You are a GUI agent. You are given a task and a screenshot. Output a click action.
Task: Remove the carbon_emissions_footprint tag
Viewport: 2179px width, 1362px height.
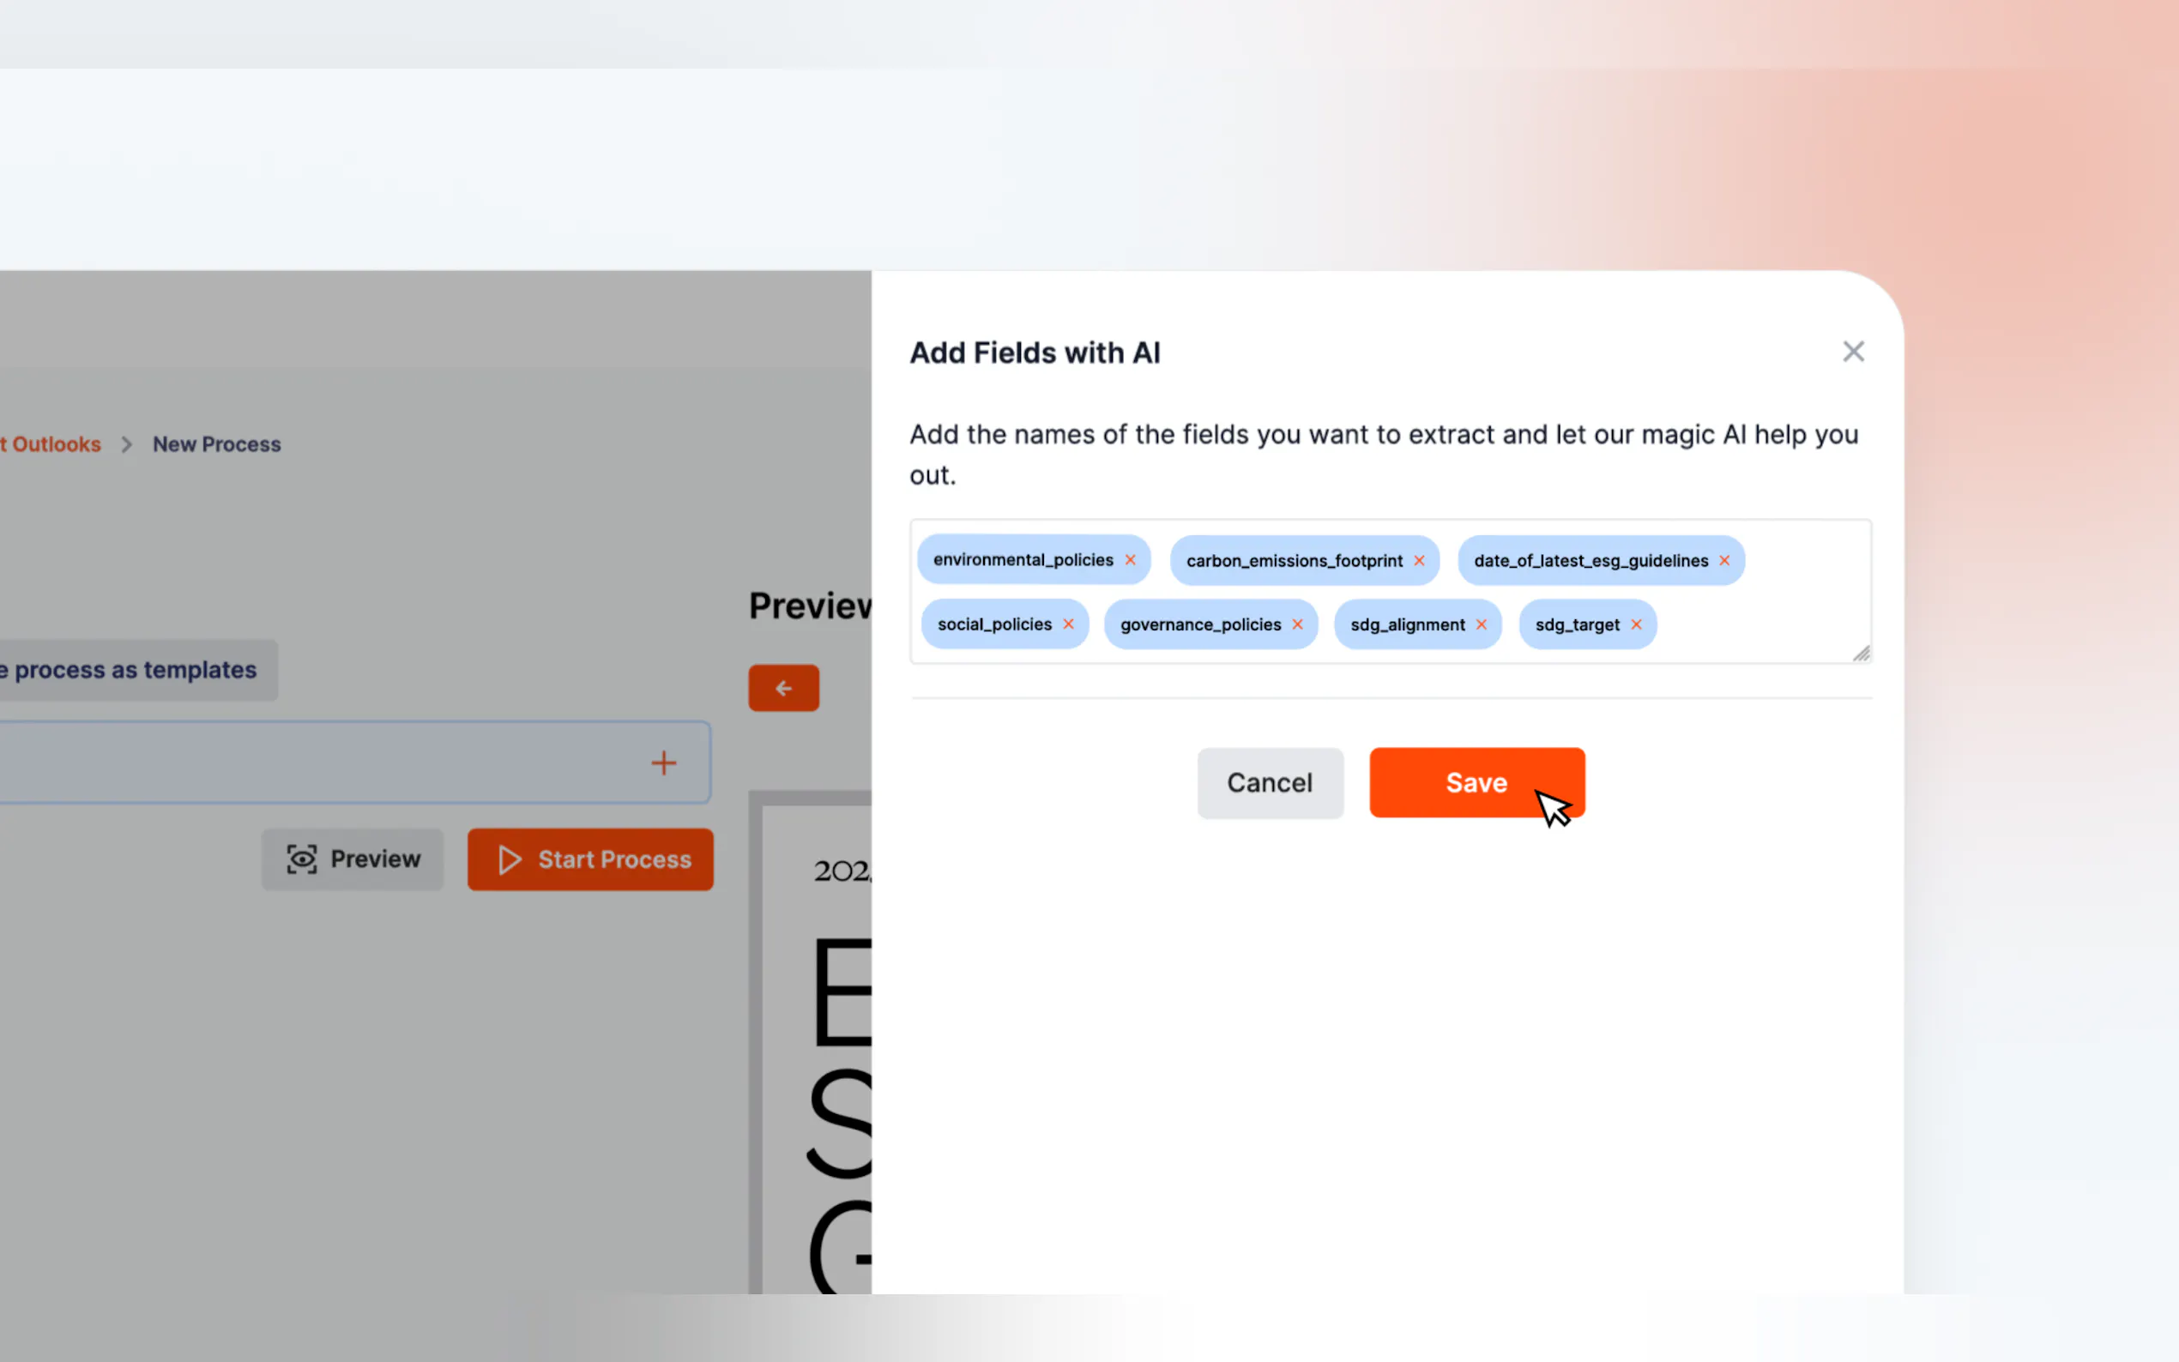(1419, 560)
